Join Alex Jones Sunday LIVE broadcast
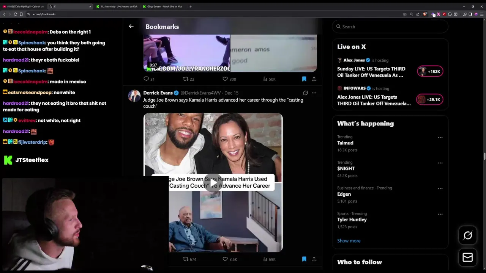This screenshot has height=273, width=486. 371,72
